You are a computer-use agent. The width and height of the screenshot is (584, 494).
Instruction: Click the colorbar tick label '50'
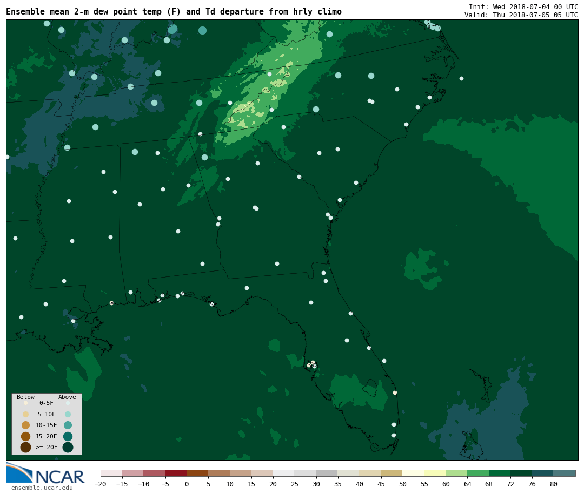(403, 484)
